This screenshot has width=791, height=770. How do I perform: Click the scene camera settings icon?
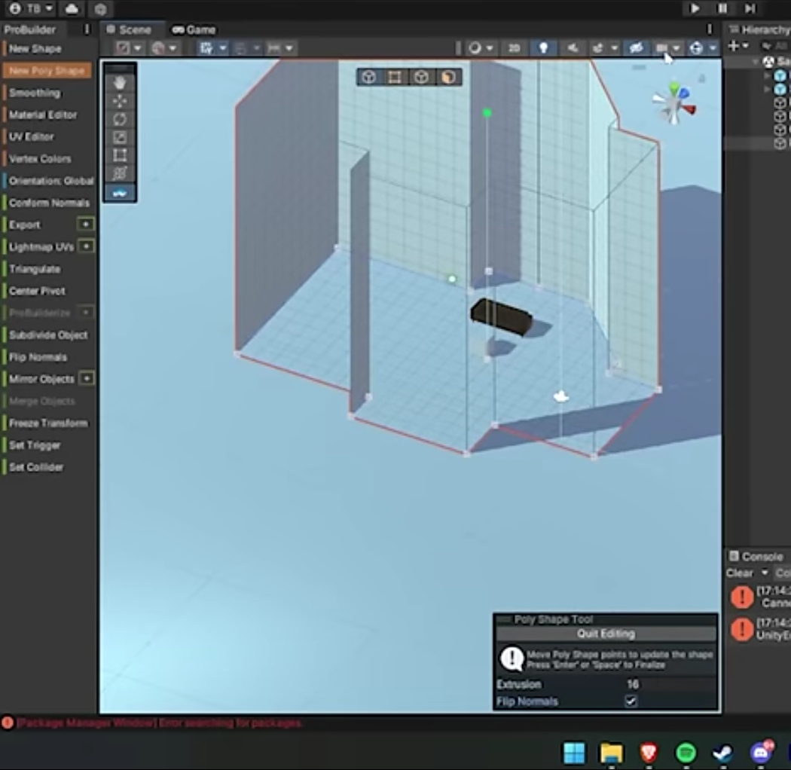point(661,48)
